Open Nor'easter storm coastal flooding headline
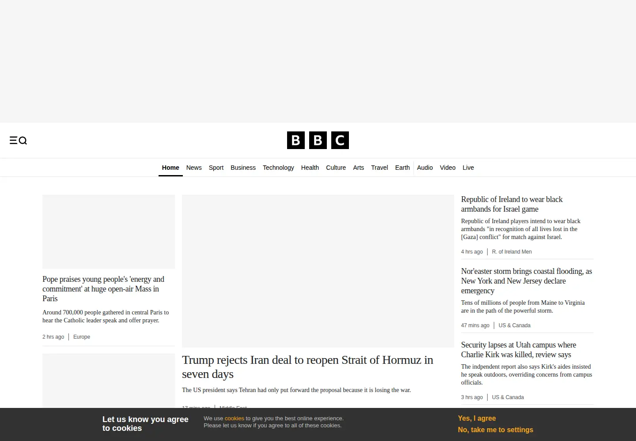636x441 pixels. pos(526,281)
